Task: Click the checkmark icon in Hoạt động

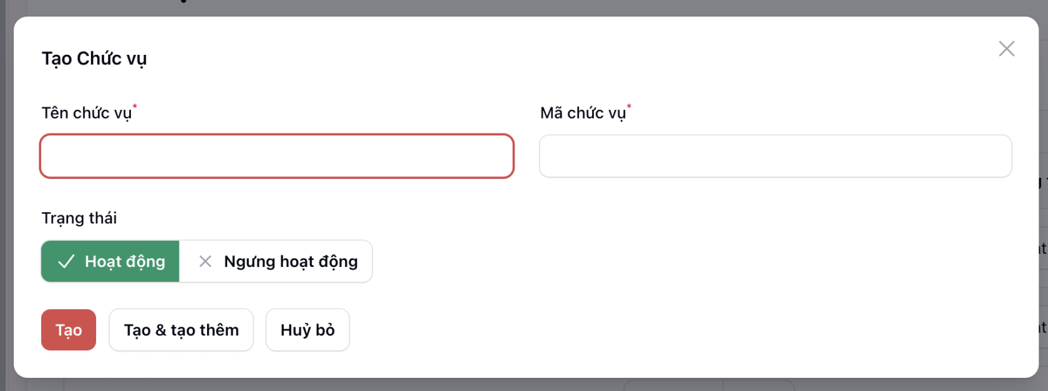Action: [66, 261]
